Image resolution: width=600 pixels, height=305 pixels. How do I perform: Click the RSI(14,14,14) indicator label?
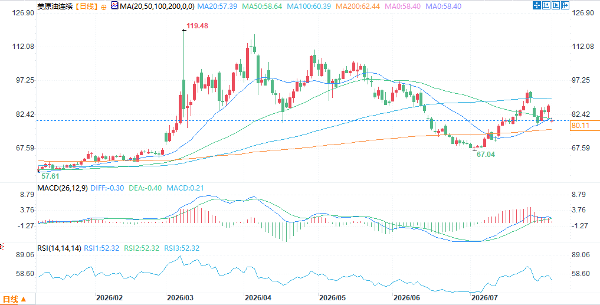(60, 248)
